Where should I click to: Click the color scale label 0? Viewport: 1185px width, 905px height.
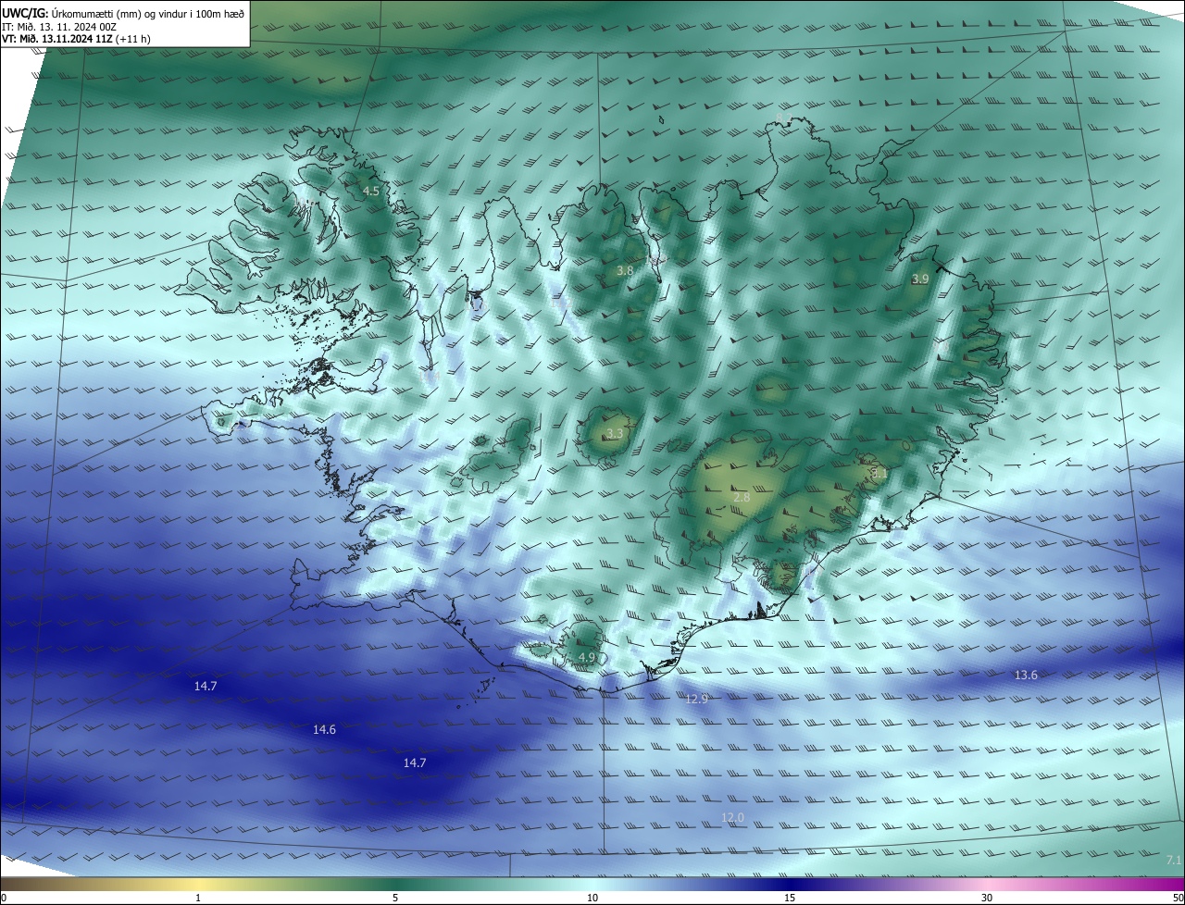click(x=4, y=899)
